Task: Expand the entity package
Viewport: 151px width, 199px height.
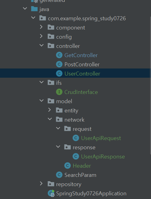Action: click(49, 110)
